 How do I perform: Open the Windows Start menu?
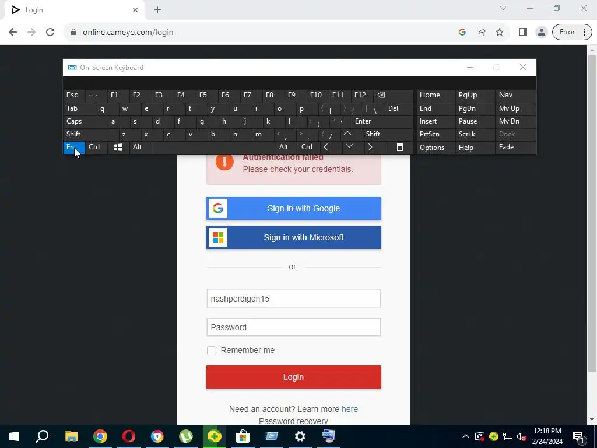14,436
